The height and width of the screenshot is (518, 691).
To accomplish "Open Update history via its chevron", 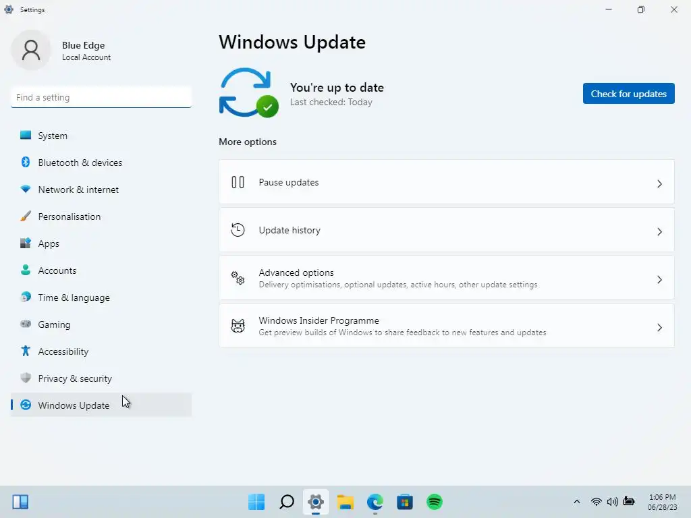I will (660, 232).
